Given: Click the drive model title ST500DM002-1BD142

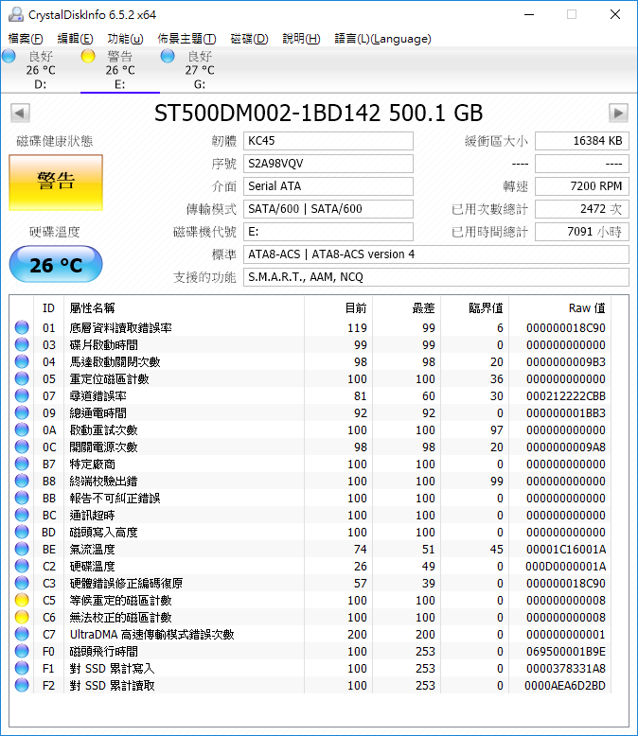Looking at the screenshot, I should point(267,114).
